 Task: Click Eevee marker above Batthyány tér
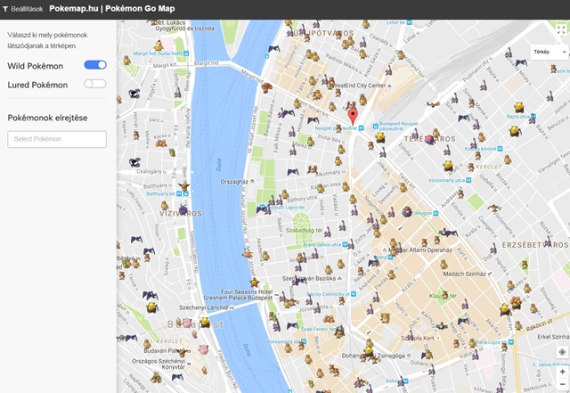tap(183, 186)
